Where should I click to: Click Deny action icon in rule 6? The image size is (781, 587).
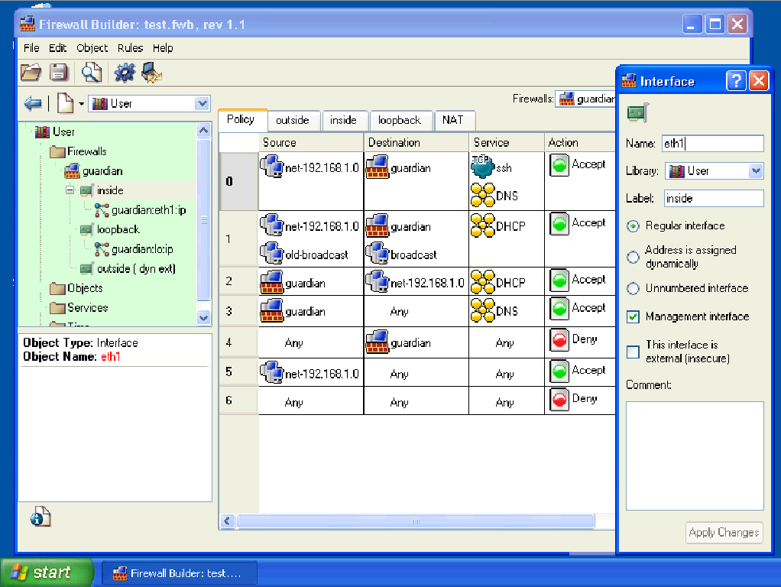559,399
